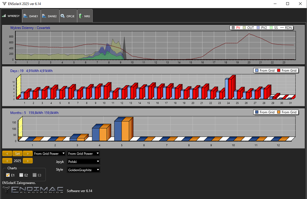Click the PV2 color swatch in daily legend

coord(258,28)
